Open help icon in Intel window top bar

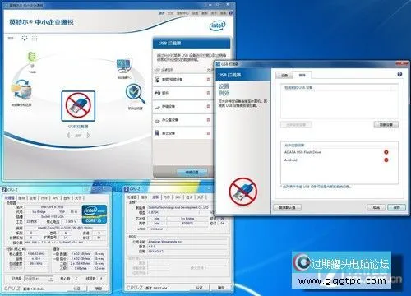(231, 13)
